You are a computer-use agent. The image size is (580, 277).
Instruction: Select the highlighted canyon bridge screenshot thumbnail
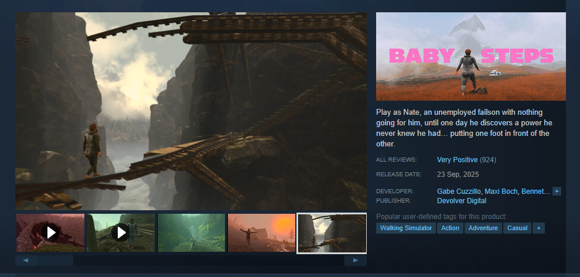pyautogui.click(x=332, y=233)
